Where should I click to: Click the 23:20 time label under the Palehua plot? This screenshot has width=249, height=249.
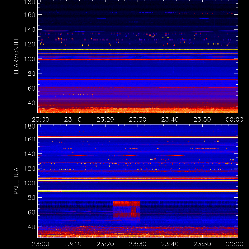[105, 244]
